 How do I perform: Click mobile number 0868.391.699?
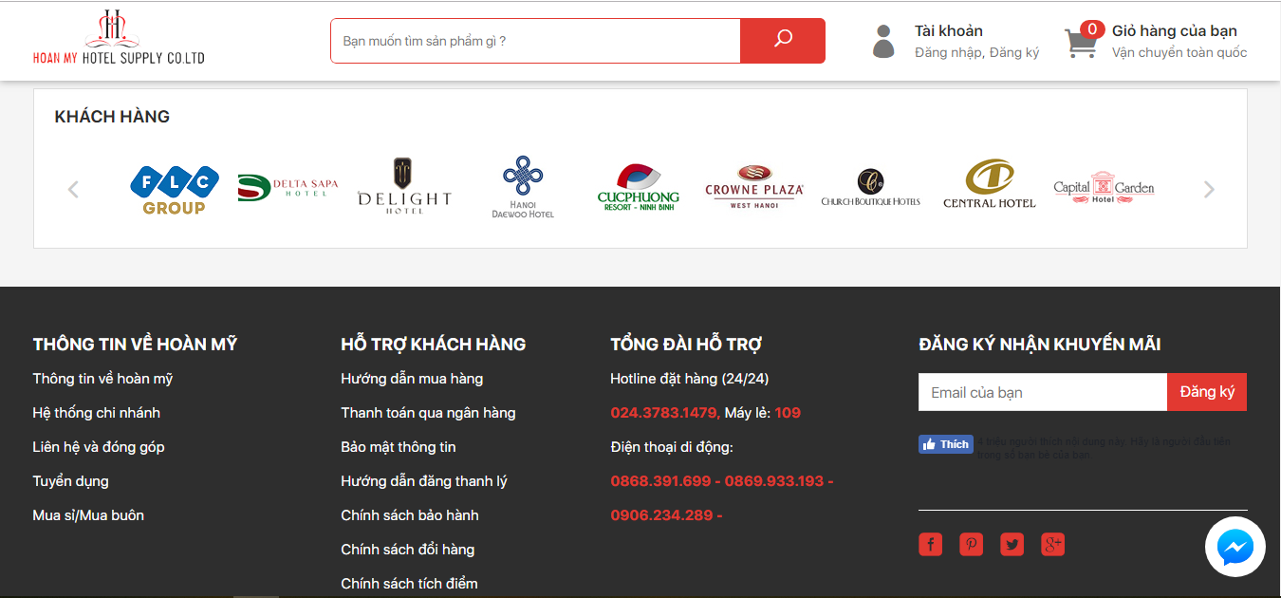coord(660,481)
